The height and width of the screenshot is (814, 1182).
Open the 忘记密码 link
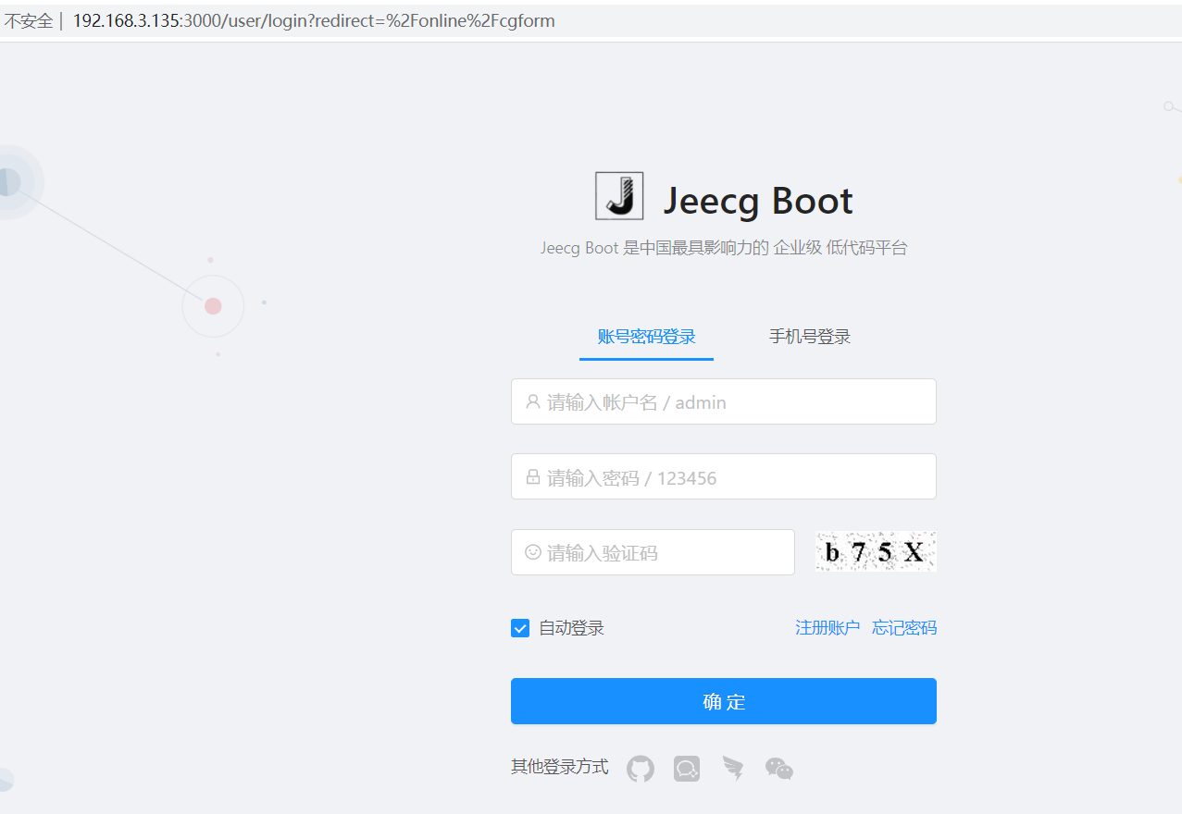point(904,628)
